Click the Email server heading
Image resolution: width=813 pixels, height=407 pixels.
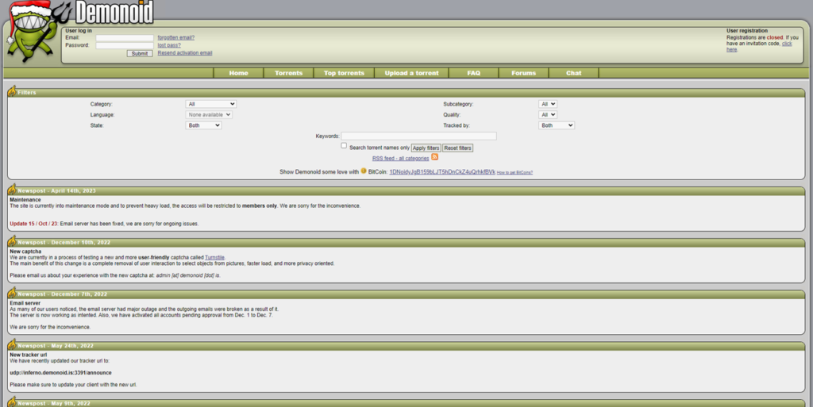(x=25, y=303)
